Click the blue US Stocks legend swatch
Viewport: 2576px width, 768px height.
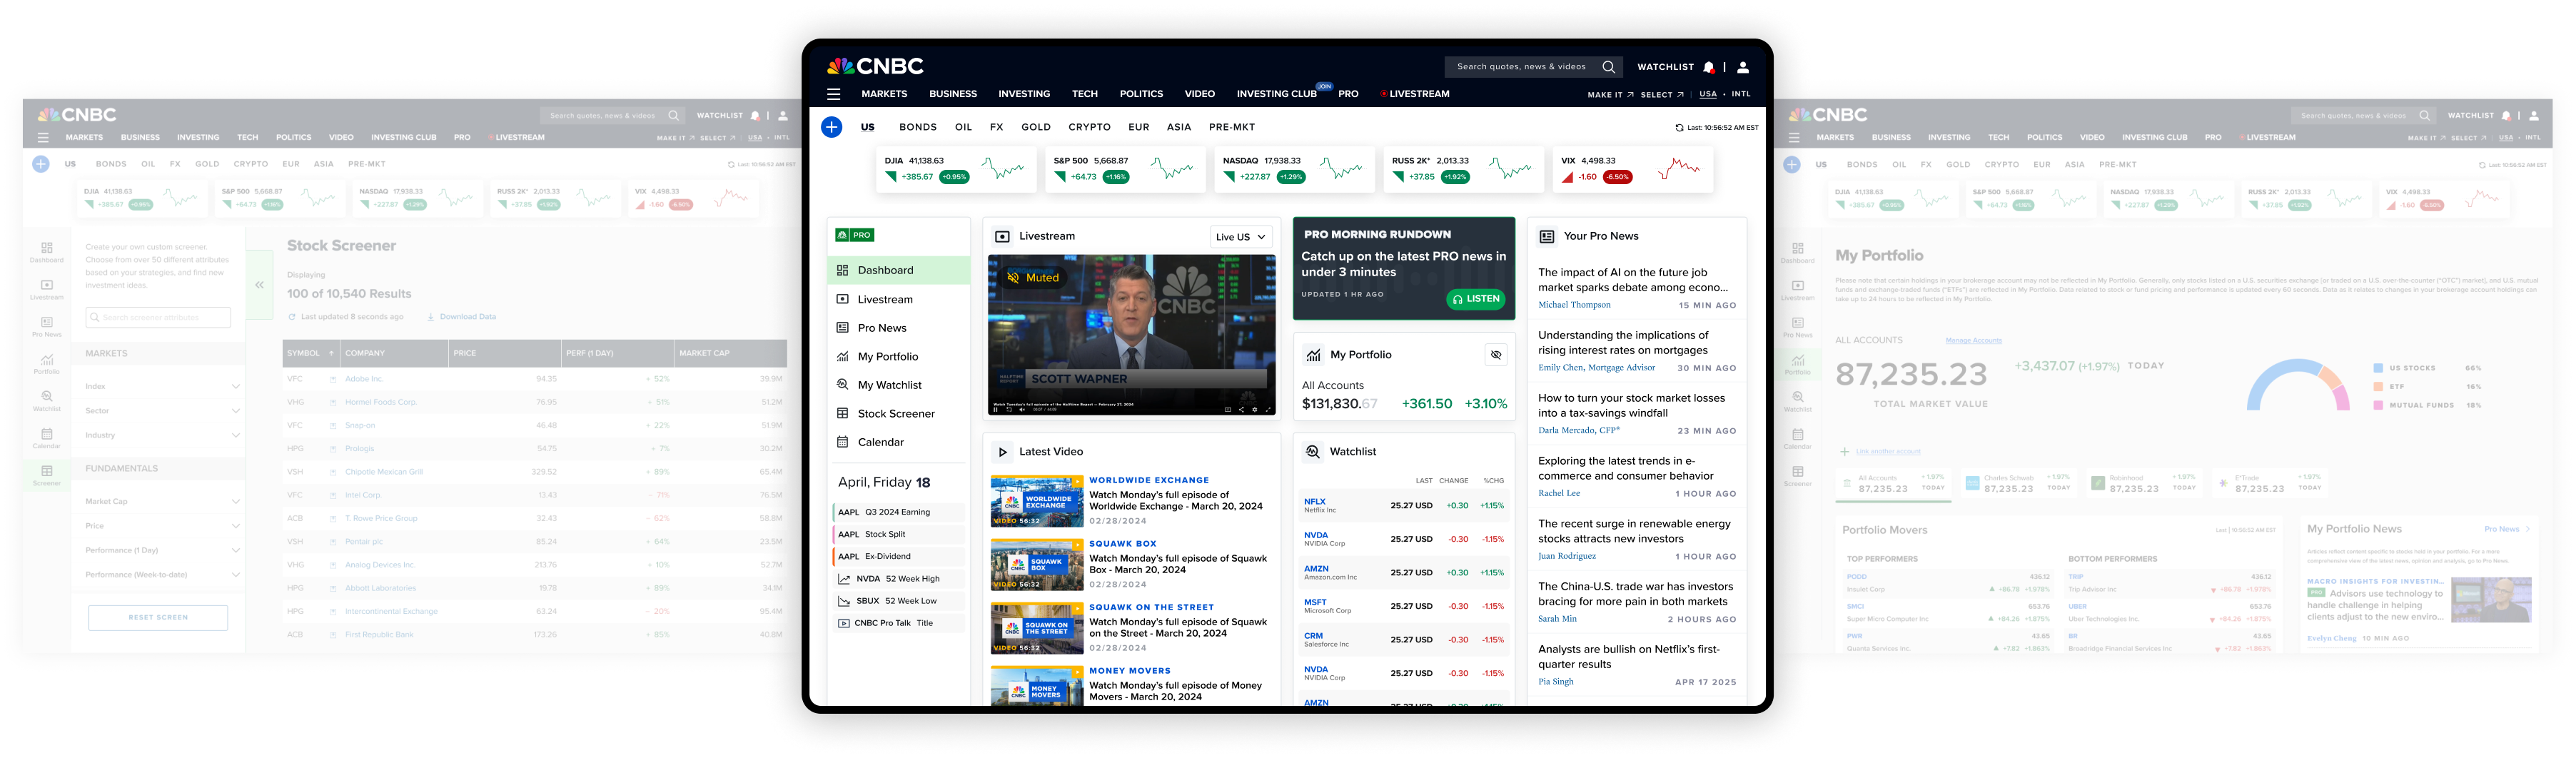click(x=2378, y=368)
